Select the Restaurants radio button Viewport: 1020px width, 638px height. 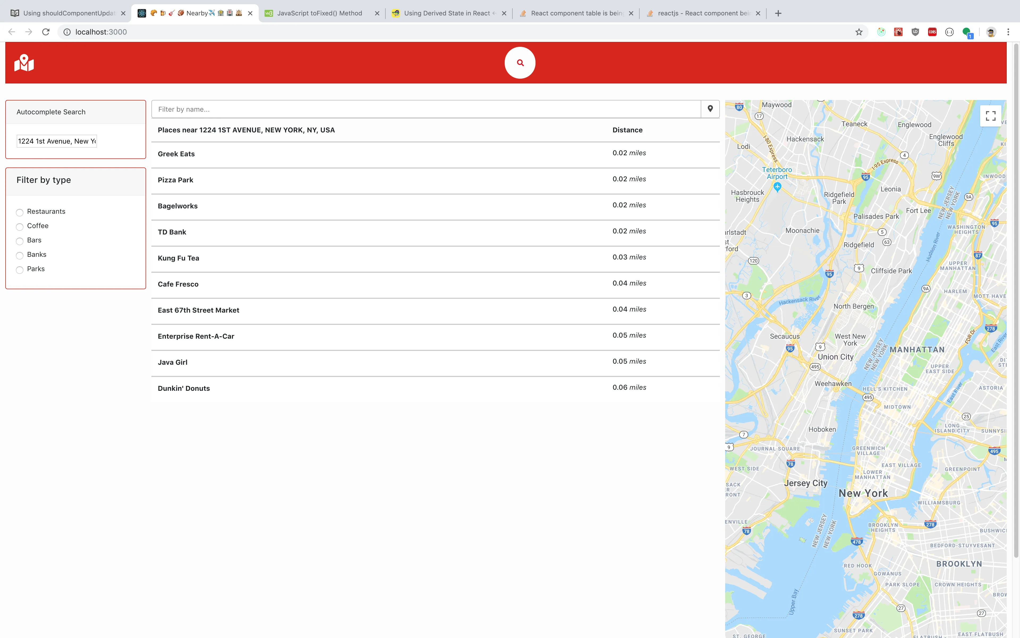coord(20,212)
